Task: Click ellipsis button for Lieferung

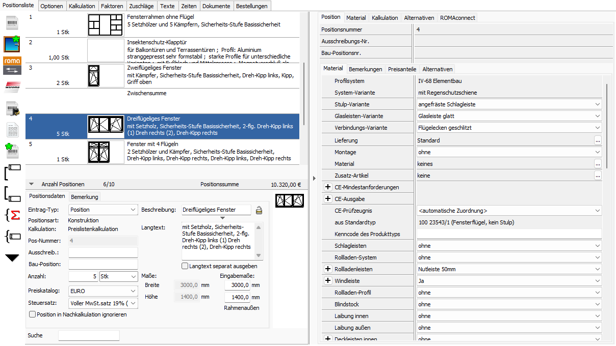Action: [x=598, y=140]
